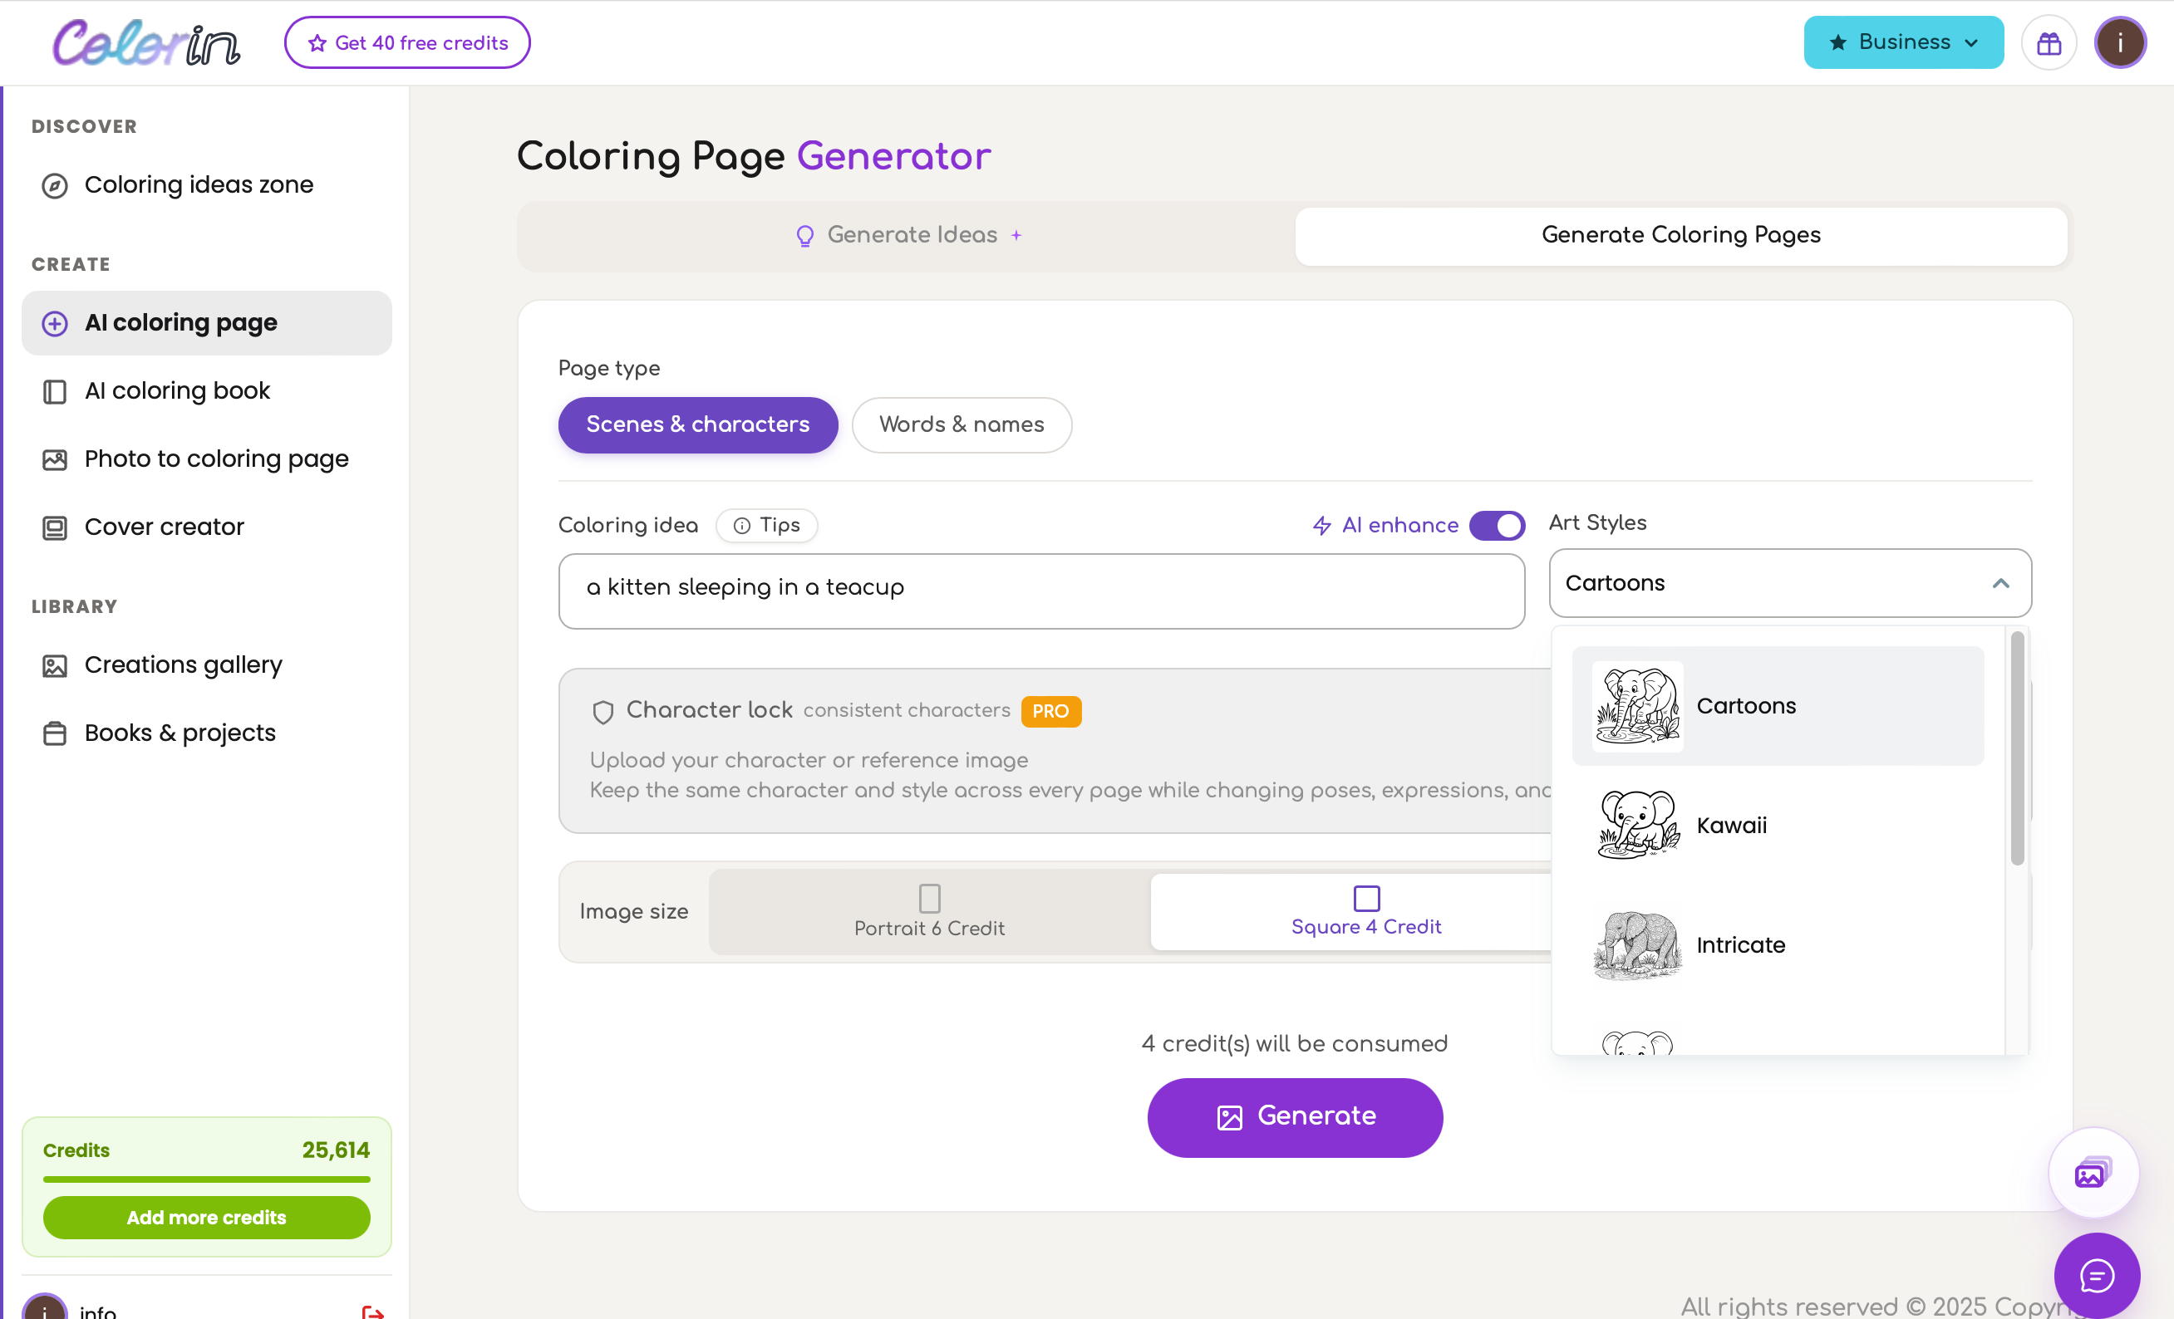Click the credits progress bar
Screen dimensions: 2174x1319
206,1179
